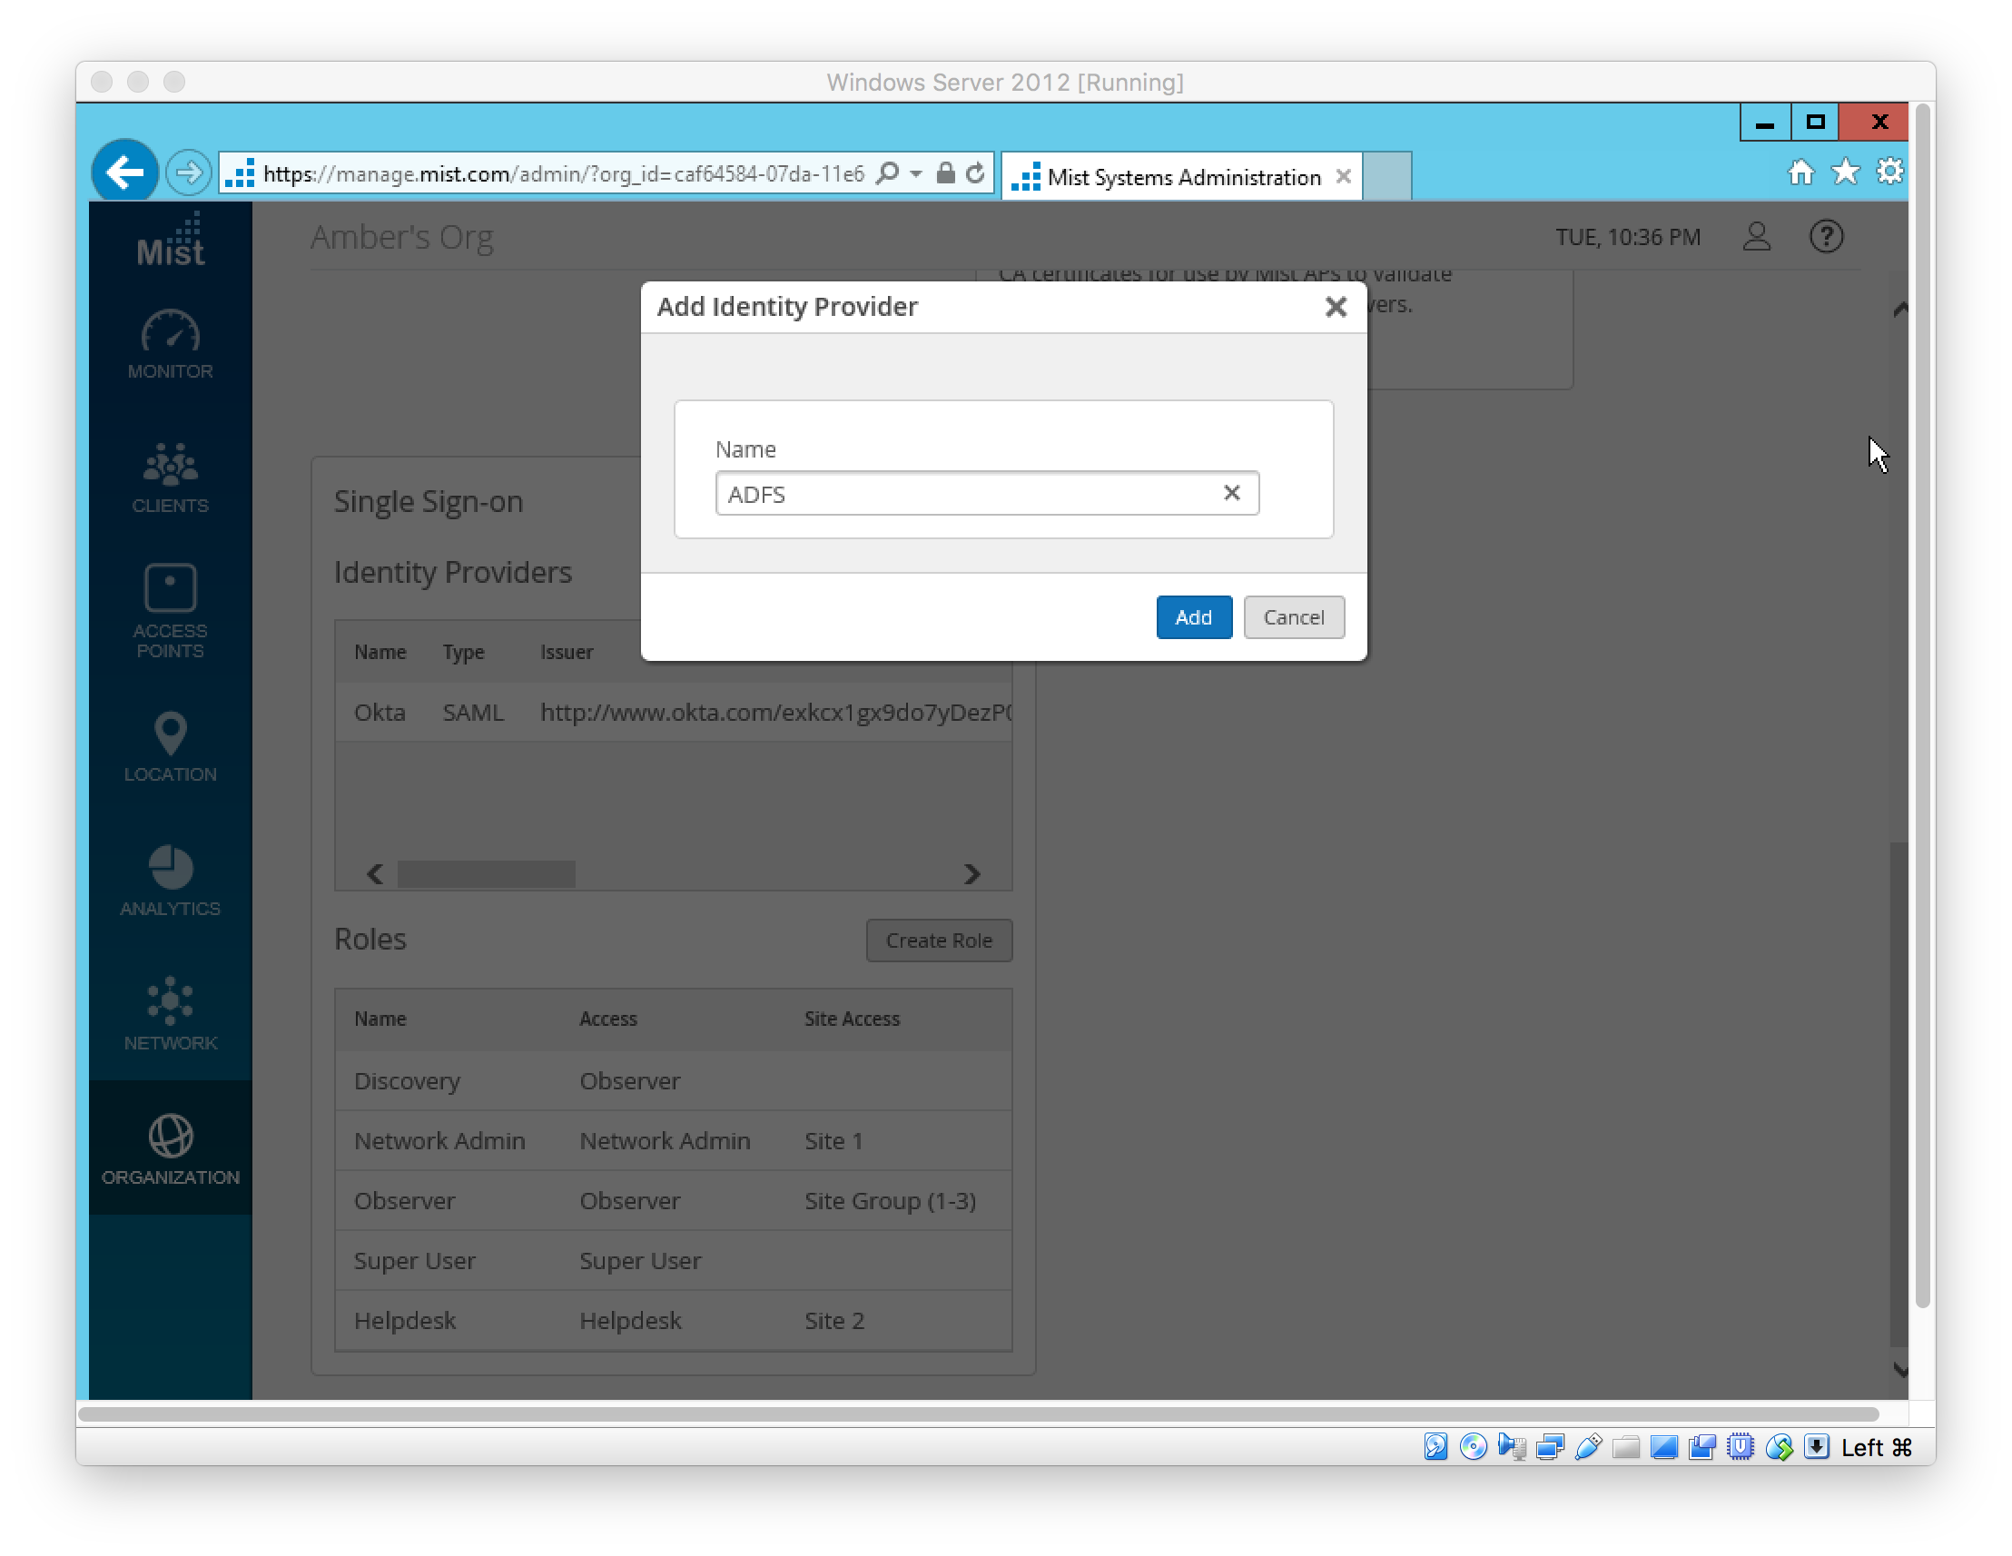Click the browser Home icon
The height and width of the screenshot is (1556, 2012).
click(1800, 172)
